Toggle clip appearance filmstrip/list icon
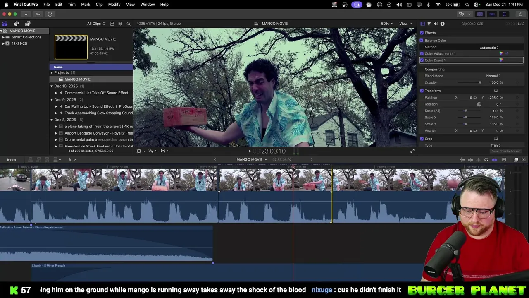 point(112,24)
